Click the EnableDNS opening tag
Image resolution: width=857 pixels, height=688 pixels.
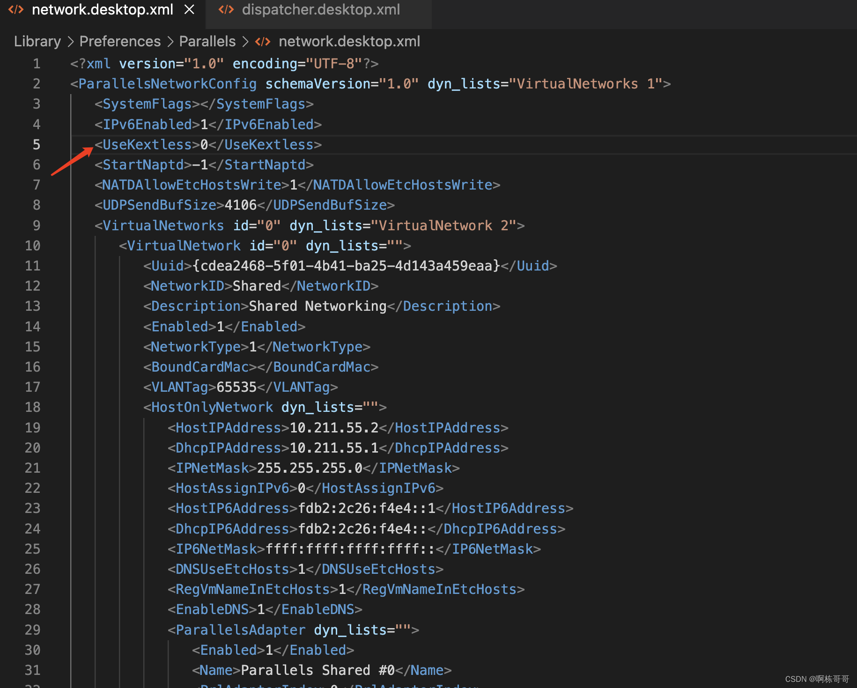click(x=212, y=609)
